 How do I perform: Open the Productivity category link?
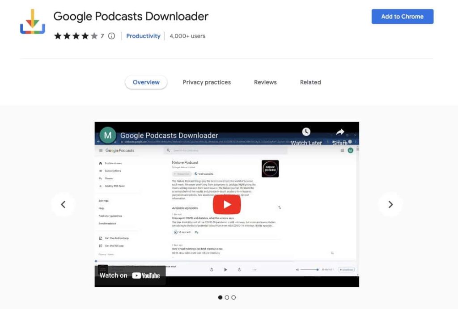(x=143, y=36)
